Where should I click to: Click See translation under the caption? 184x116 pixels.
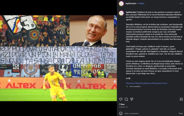[x=135, y=86]
